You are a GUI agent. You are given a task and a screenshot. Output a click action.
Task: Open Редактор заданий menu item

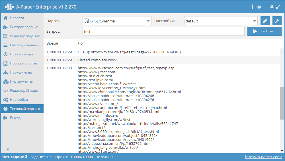point(22,36)
